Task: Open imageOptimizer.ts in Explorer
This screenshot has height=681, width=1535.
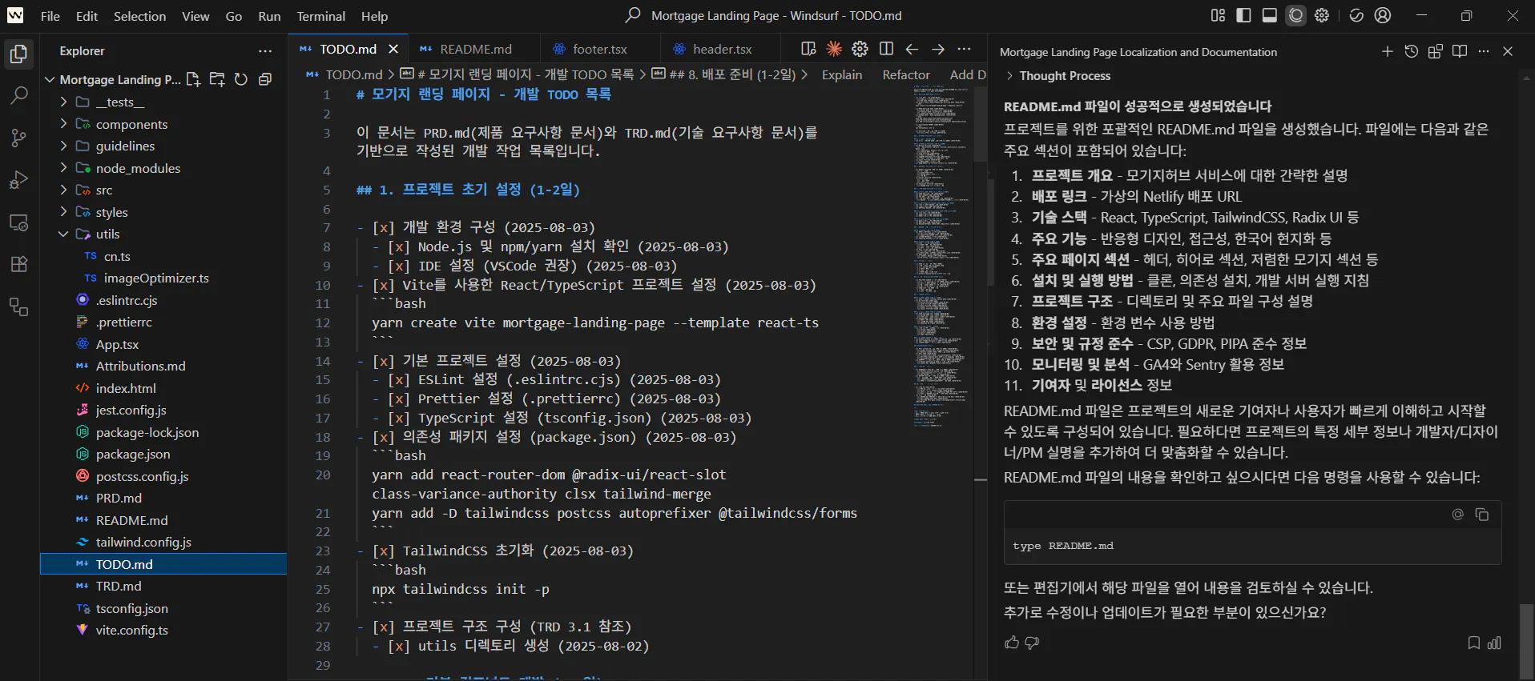Action: coord(156,278)
